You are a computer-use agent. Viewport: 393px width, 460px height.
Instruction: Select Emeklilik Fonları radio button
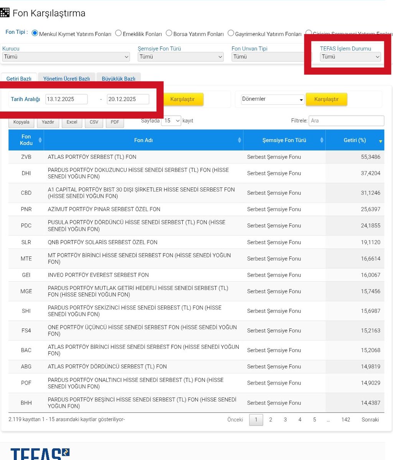118,33
